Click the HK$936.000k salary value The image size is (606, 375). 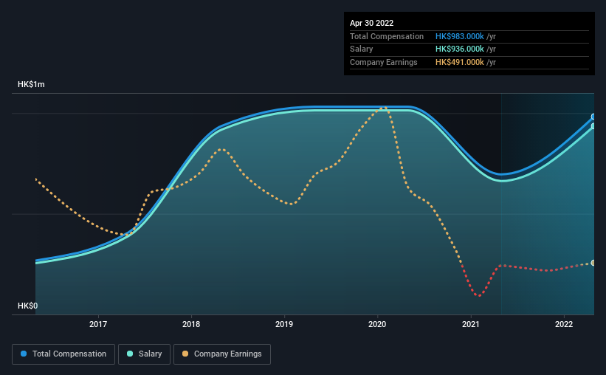pyautogui.click(x=460, y=49)
